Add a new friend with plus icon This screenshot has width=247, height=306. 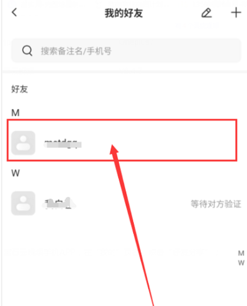click(x=236, y=12)
